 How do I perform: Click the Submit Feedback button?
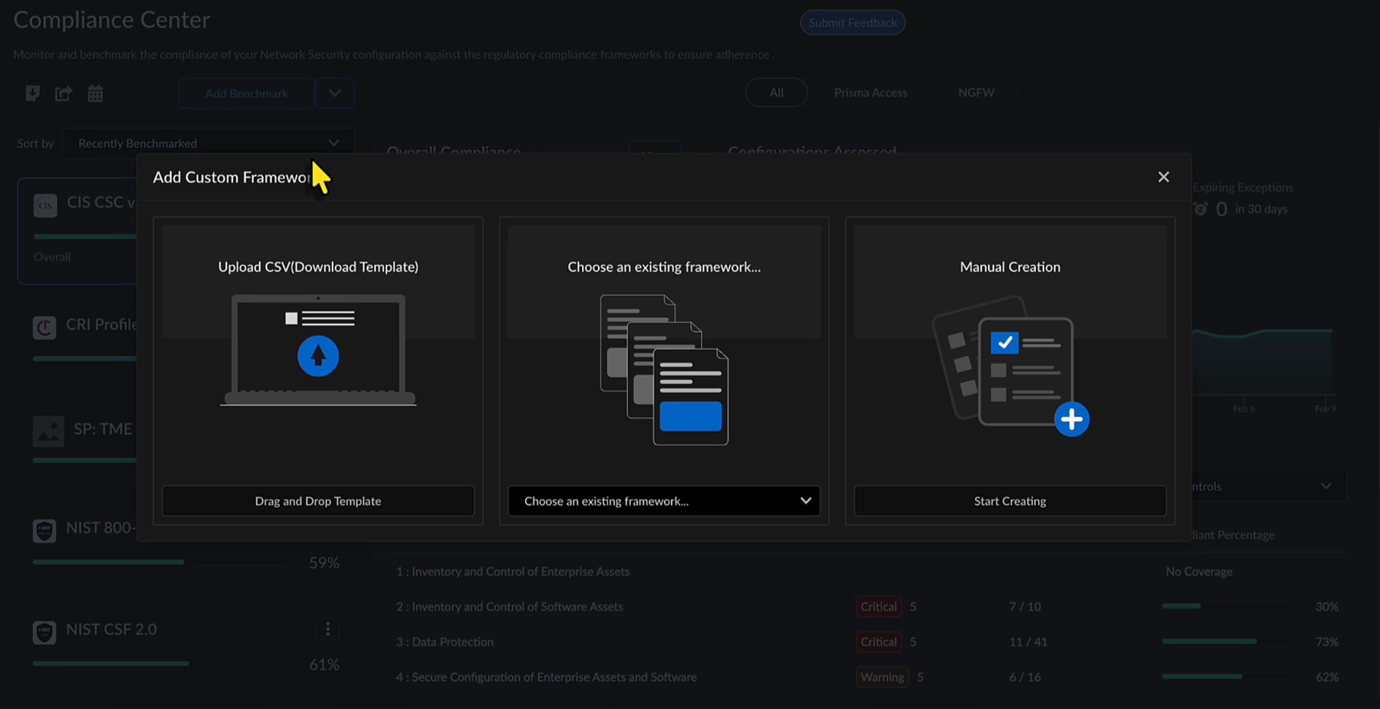pos(853,23)
